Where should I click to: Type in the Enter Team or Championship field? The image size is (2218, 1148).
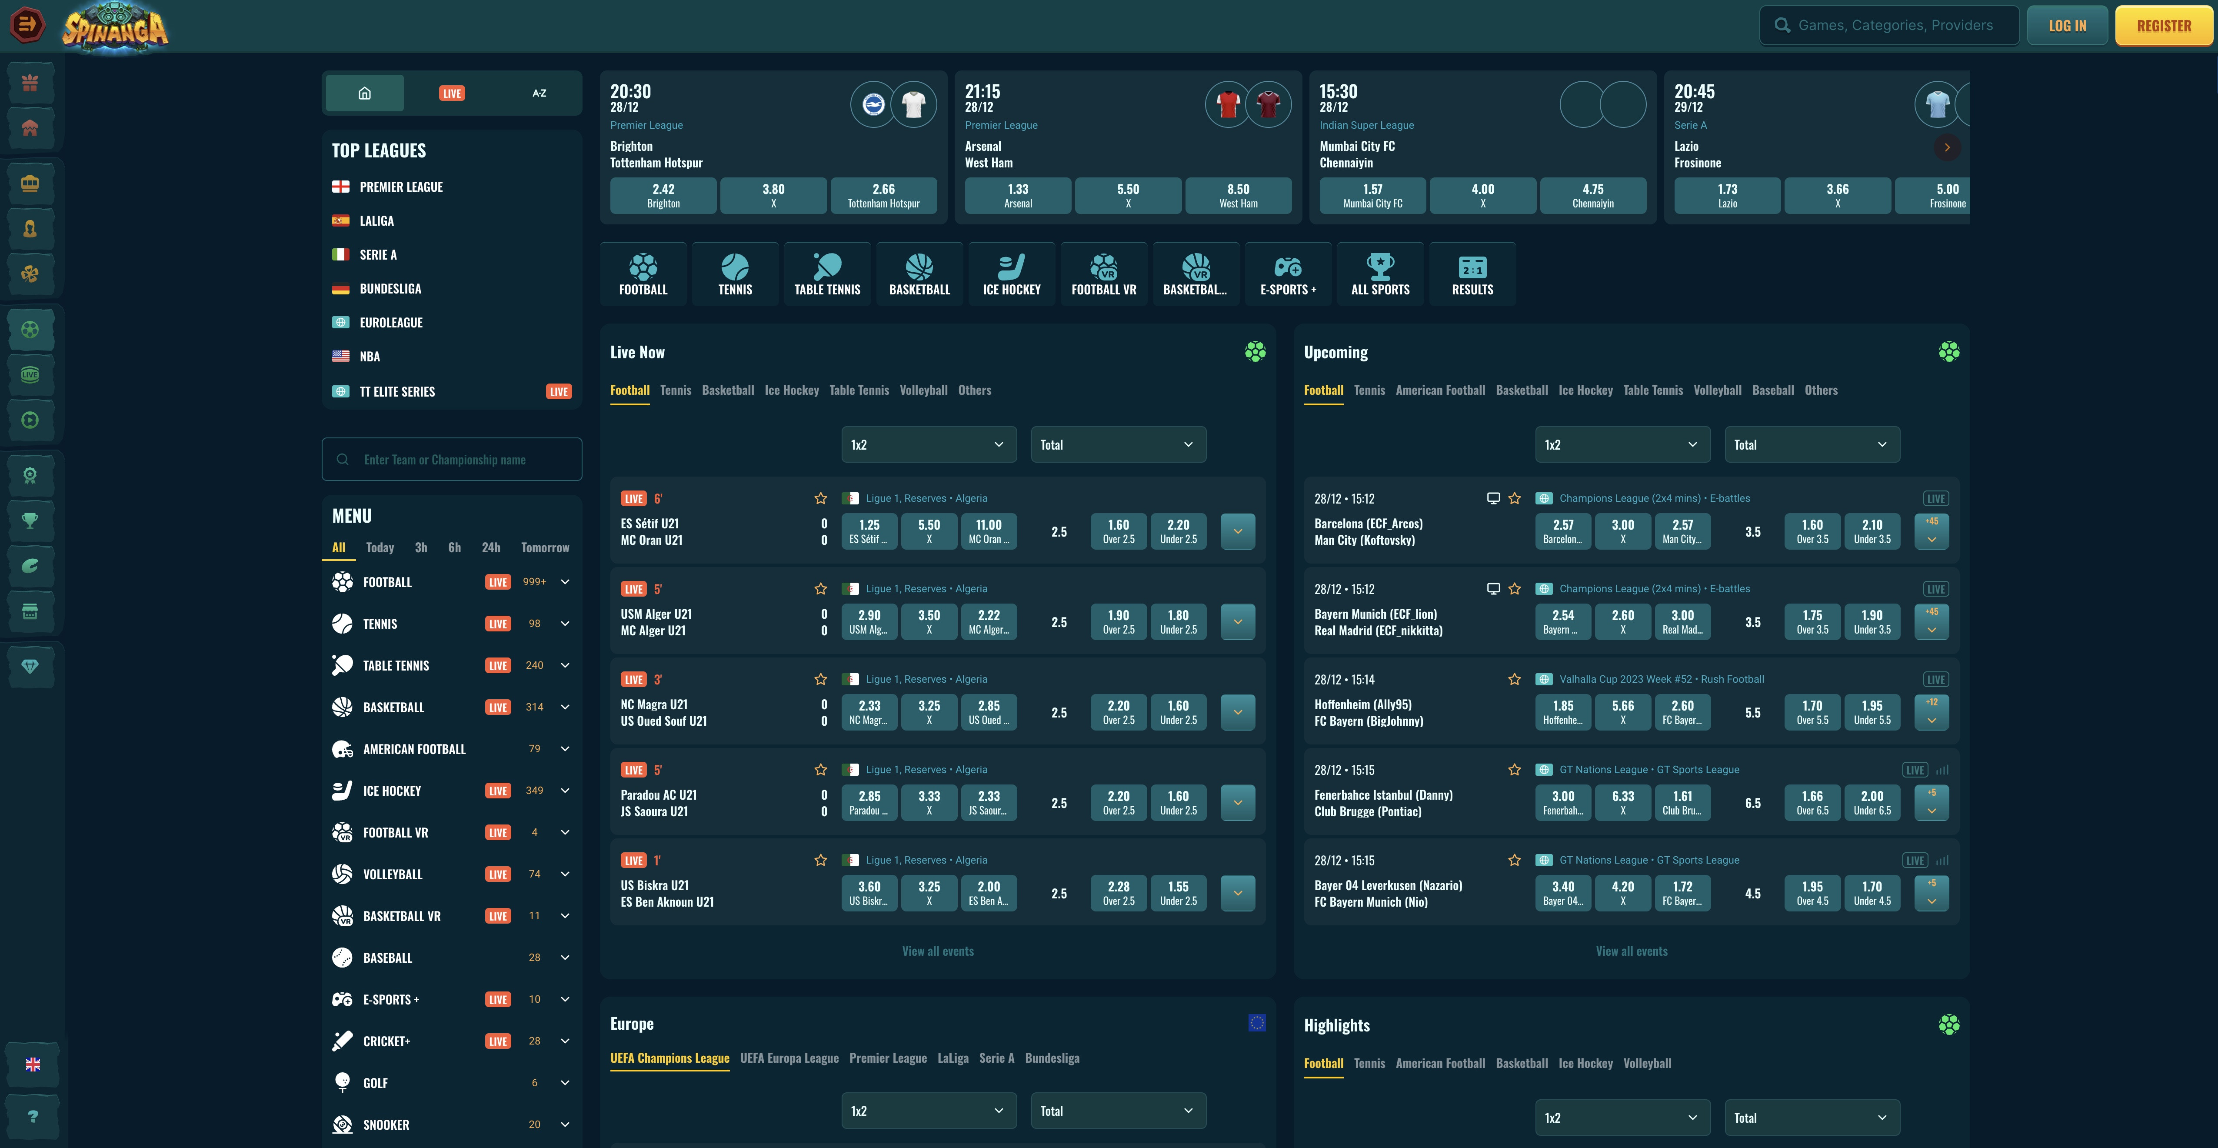pyautogui.click(x=451, y=459)
